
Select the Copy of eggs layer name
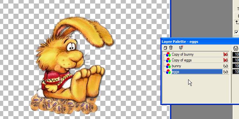point(181,60)
